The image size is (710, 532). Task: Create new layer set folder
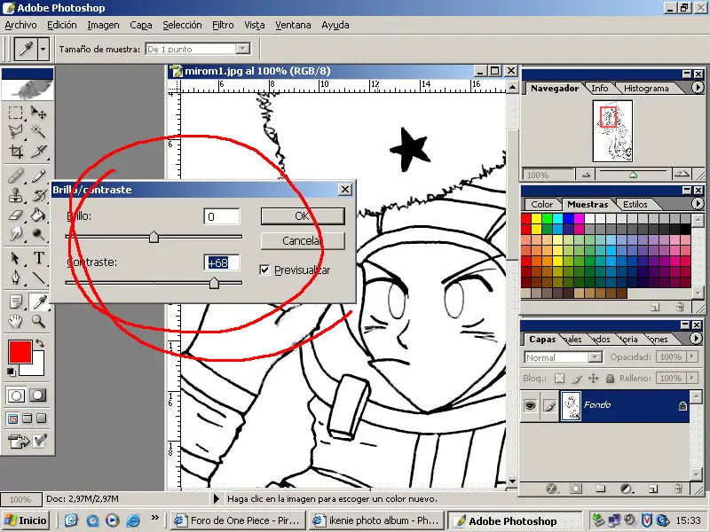click(601, 489)
